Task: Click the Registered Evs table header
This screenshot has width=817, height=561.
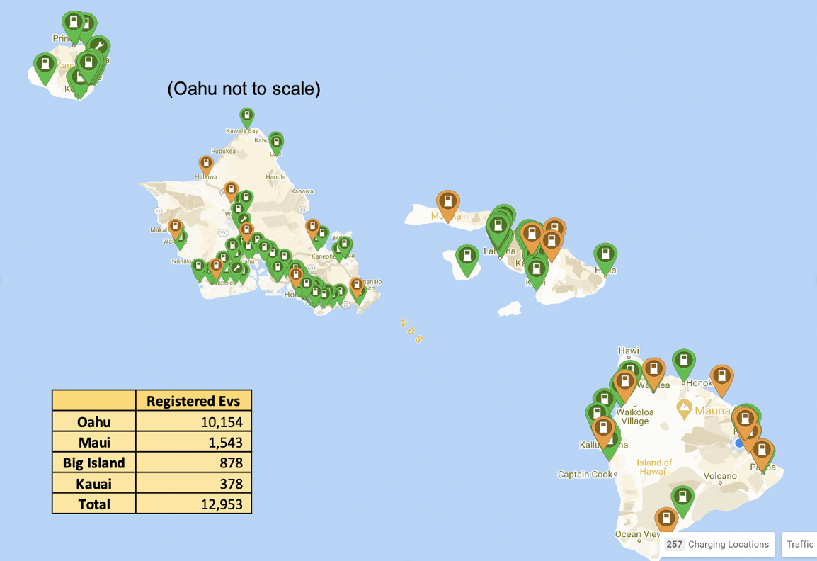Action: (193, 400)
